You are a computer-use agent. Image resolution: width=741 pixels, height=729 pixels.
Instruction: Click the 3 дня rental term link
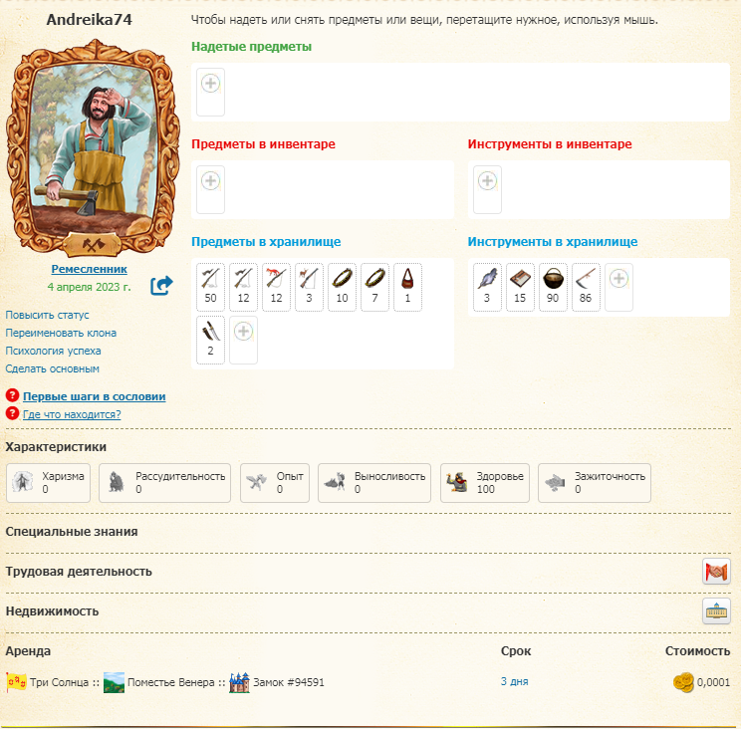coord(515,681)
